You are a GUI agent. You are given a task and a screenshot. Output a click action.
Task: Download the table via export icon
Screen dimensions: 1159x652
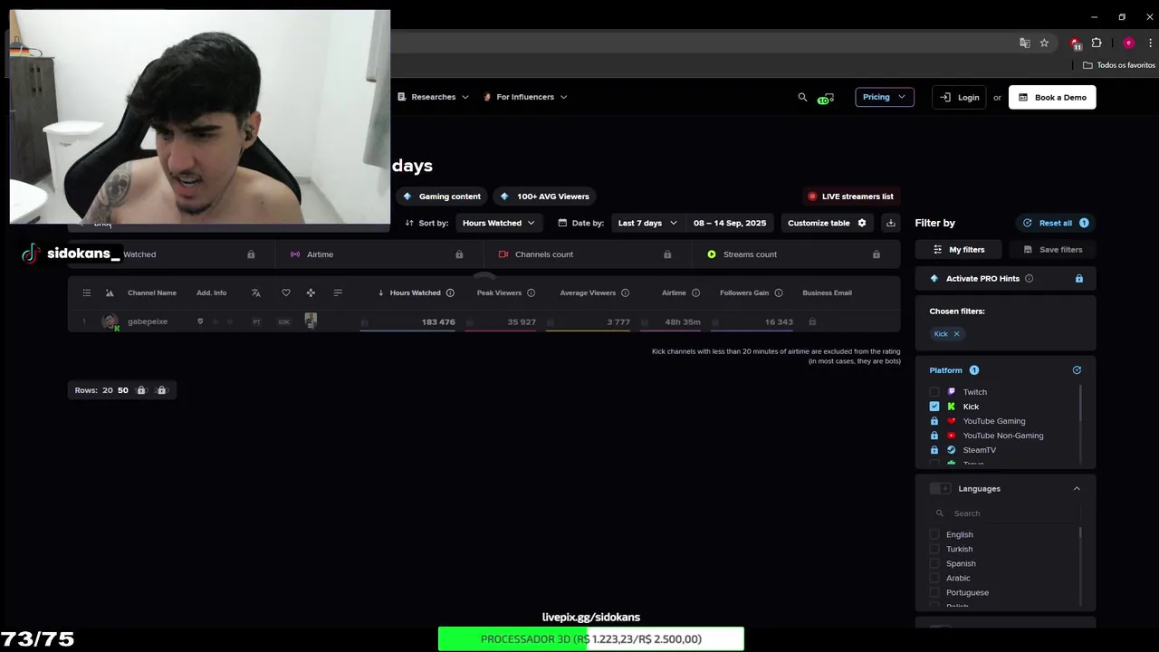(891, 223)
